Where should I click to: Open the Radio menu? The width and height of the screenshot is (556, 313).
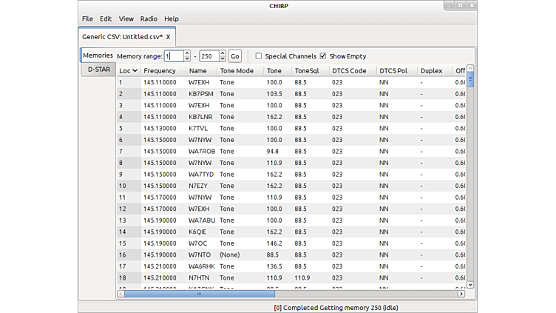(149, 18)
